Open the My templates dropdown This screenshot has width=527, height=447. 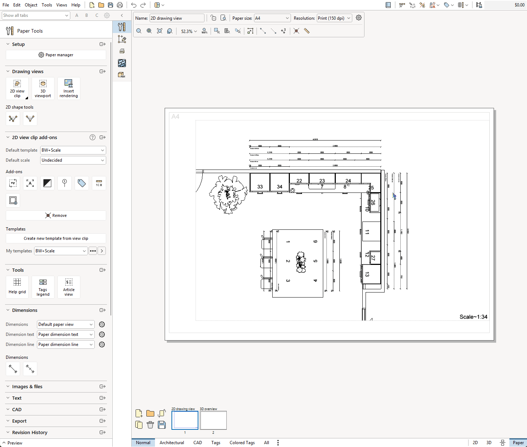(x=61, y=251)
